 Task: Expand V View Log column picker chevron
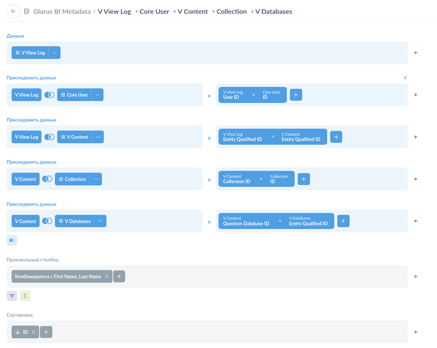[55, 53]
